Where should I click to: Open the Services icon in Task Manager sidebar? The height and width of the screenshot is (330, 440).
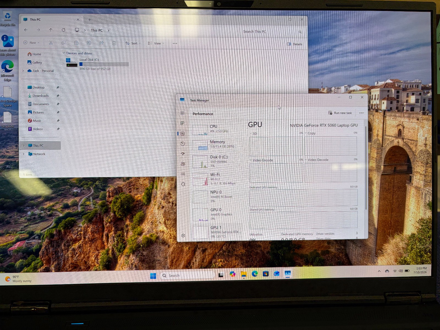pyautogui.click(x=183, y=184)
